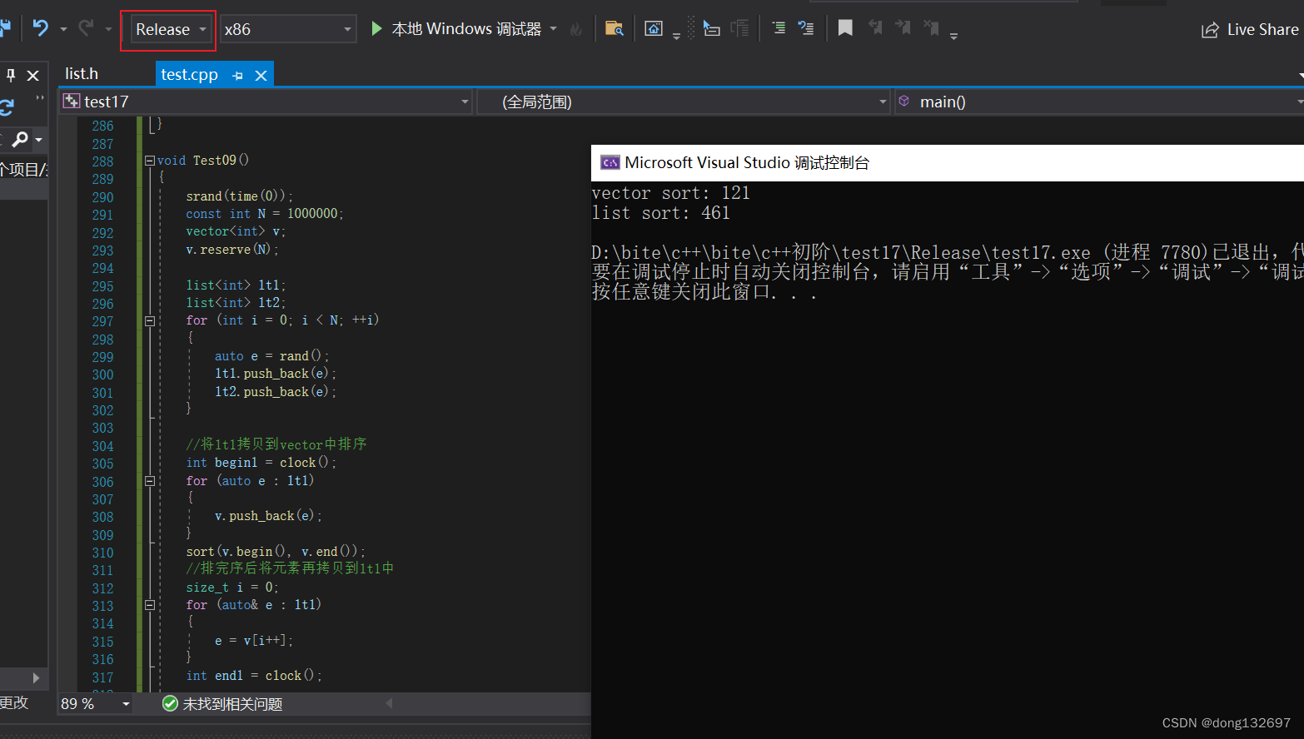Viewport: 1304px width, 739px height.
Task: Click the step into debugging icon
Action: pos(712,28)
